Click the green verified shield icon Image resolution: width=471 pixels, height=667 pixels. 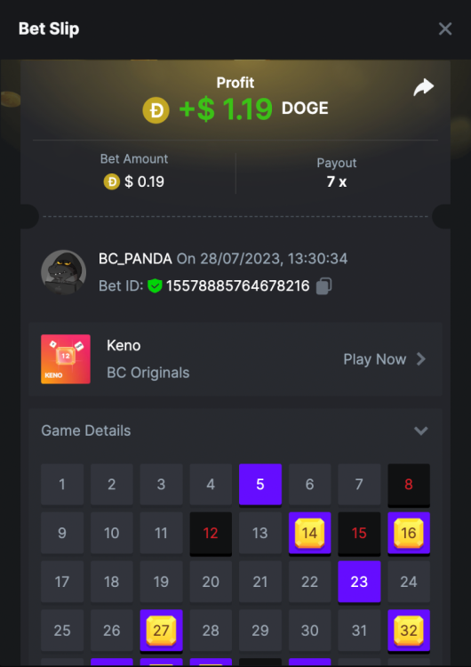155,285
